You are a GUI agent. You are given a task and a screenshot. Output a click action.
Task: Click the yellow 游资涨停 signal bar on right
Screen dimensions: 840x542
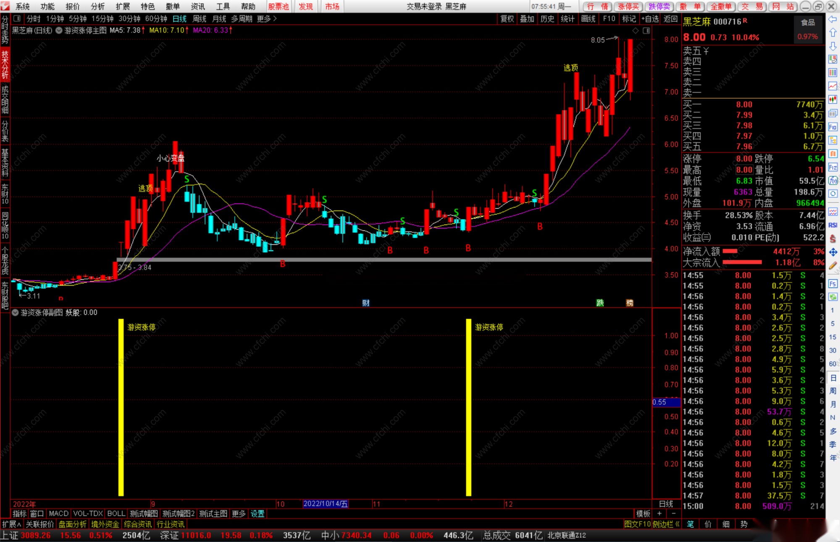tap(468, 407)
